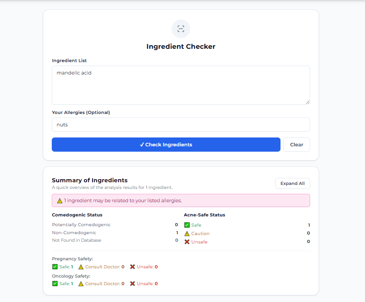This screenshot has height=302, width=365.
Task: Click the Oncology Safety Consult Doctor warning icon
Action: click(81, 284)
